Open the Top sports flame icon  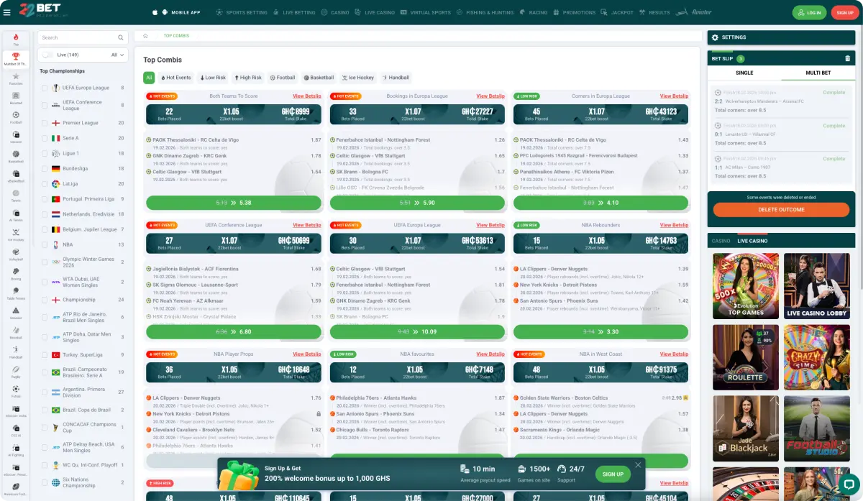(x=16, y=38)
